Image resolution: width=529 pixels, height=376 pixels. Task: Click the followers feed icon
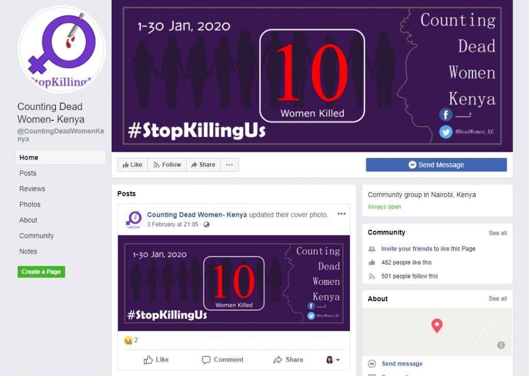372,276
